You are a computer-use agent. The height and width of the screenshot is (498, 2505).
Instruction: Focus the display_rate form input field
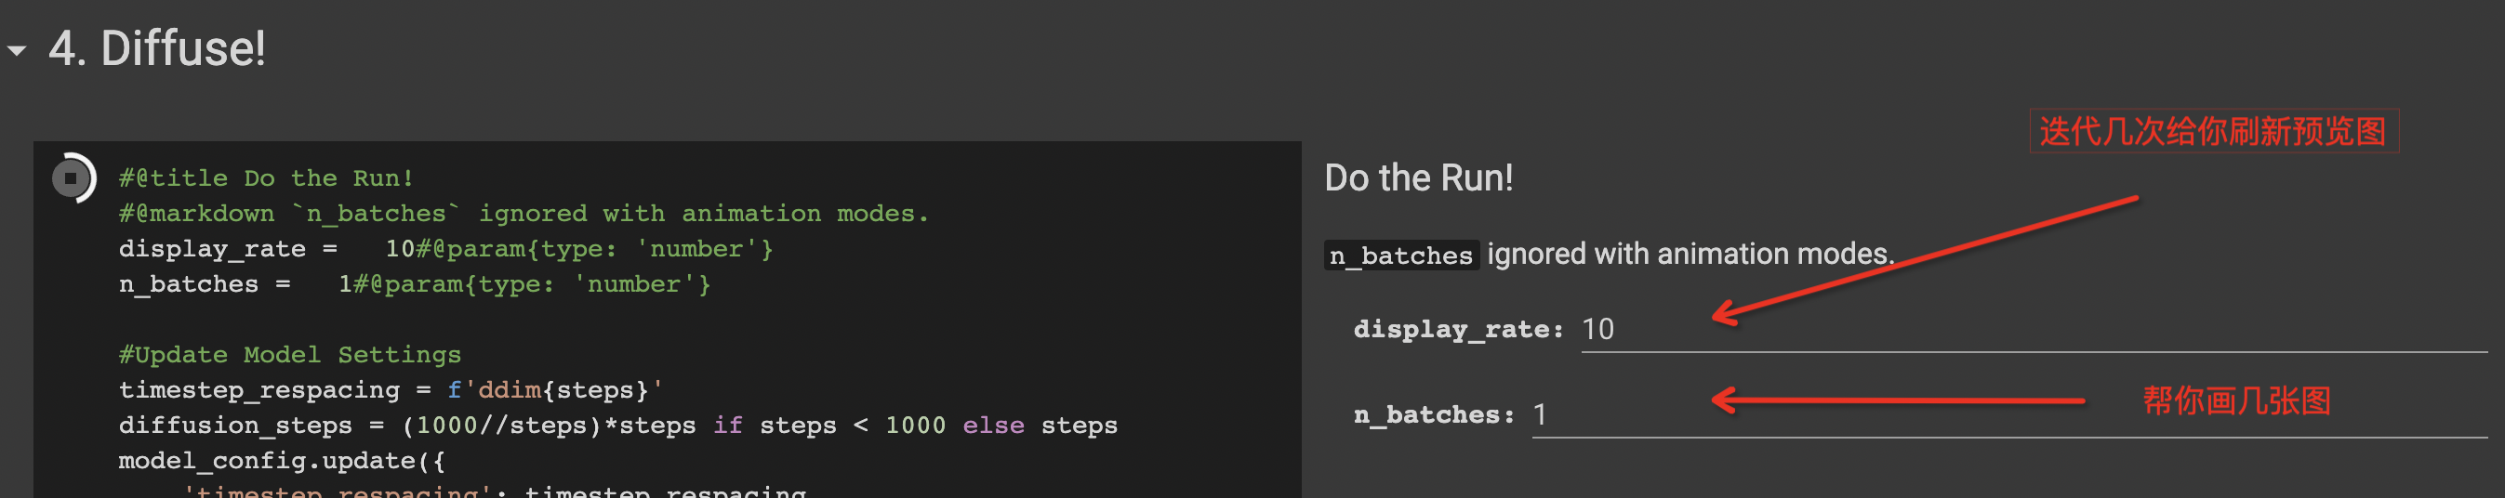coord(2033,330)
